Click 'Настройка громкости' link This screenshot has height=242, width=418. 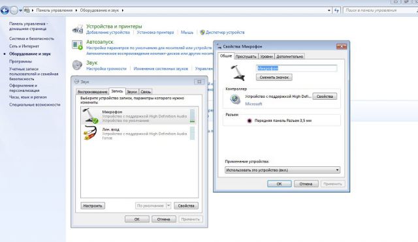point(106,68)
